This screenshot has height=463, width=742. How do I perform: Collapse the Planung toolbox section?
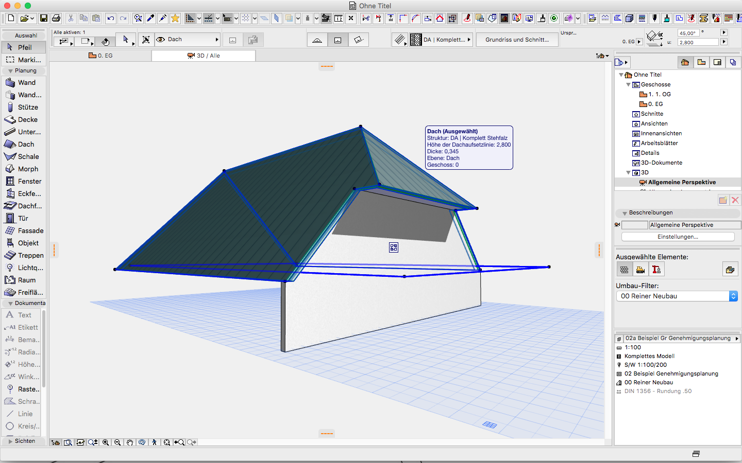pos(10,71)
